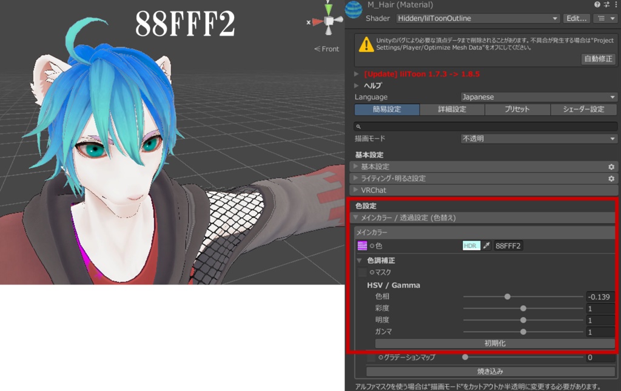Open the gear menu on the 基本設定 row
The image size is (621, 391).
[x=611, y=167]
